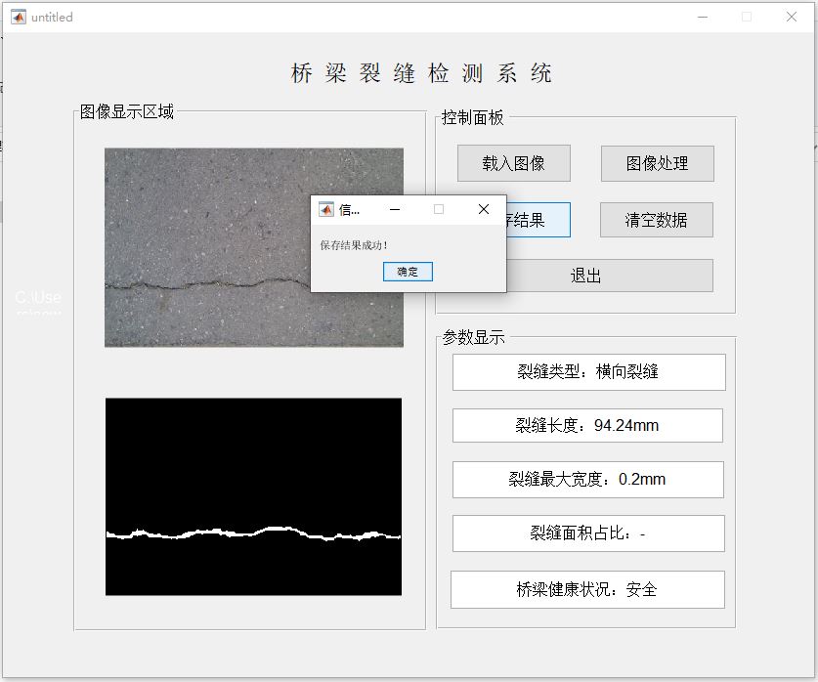
Task: Minimize the untitled main window
Action: point(703,17)
